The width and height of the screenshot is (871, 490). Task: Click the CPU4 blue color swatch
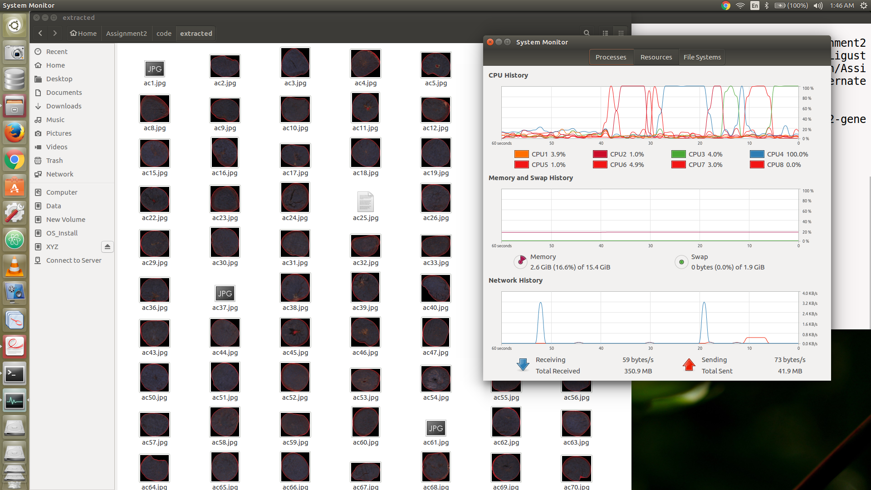pos(757,154)
